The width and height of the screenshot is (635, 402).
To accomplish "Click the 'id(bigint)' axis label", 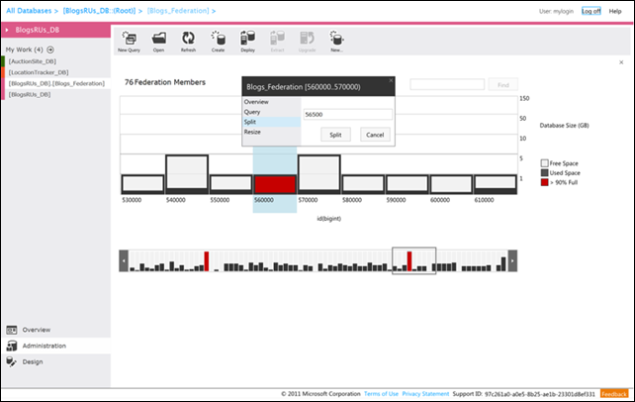I will (328, 219).
